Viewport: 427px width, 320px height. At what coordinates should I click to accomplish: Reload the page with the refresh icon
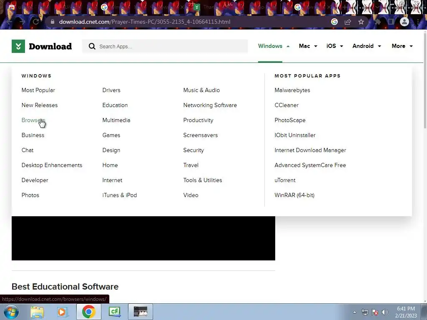(36, 22)
